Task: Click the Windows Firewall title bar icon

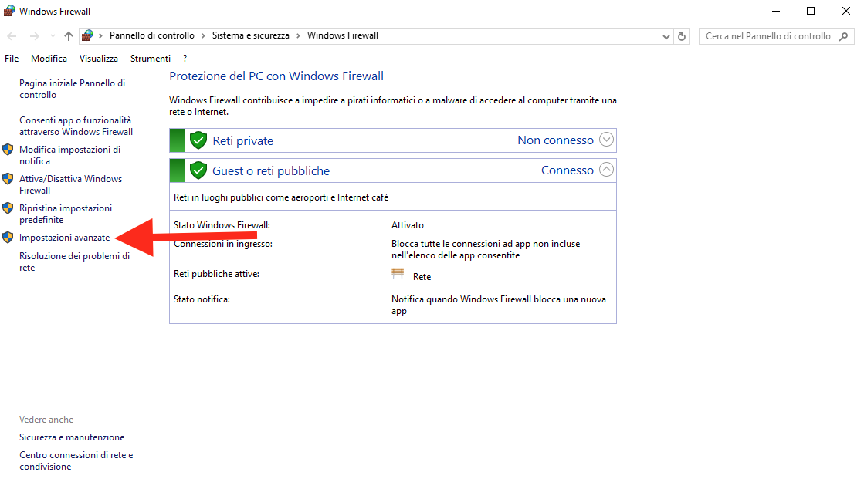Action: (9, 11)
